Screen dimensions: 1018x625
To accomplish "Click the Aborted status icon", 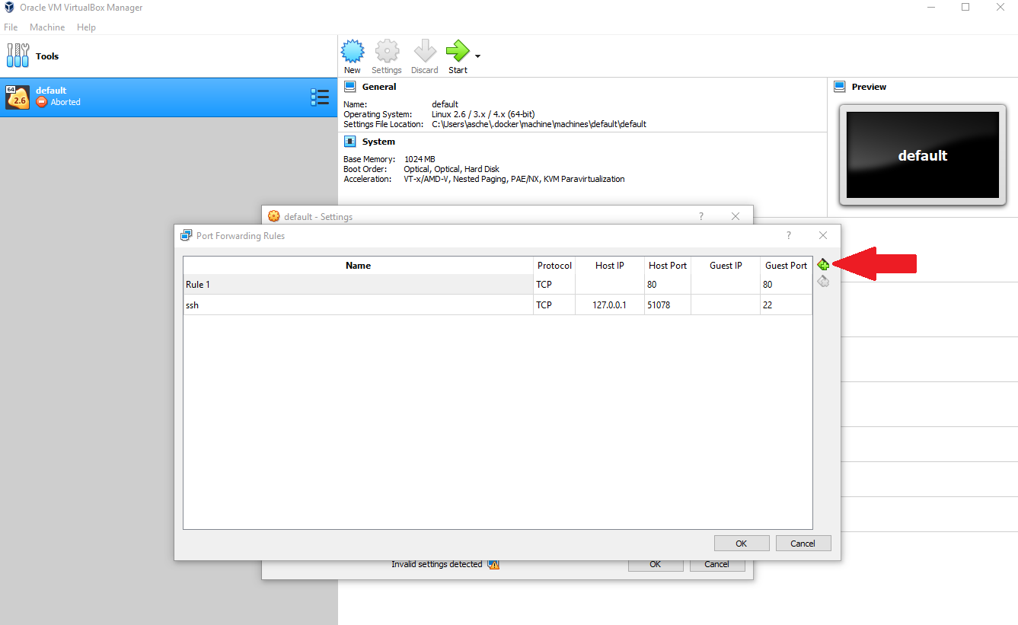I will click(42, 102).
